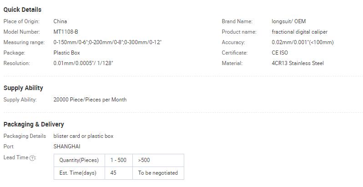The image size is (363, 187).
Task: Click the Supply Ability section heading
Action: 23,88
